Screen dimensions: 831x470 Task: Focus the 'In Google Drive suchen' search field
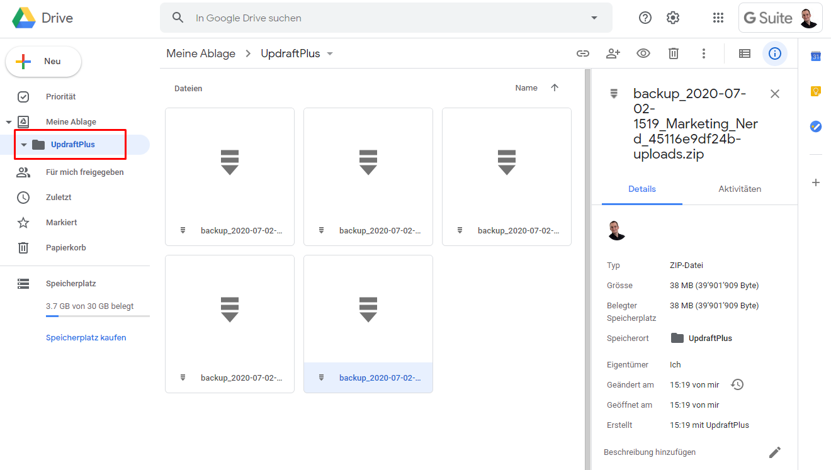click(386, 18)
